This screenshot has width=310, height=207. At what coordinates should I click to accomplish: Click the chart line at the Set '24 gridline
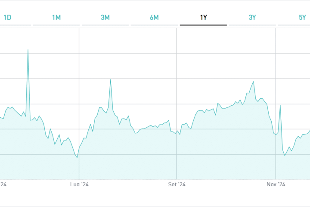click(177, 131)
